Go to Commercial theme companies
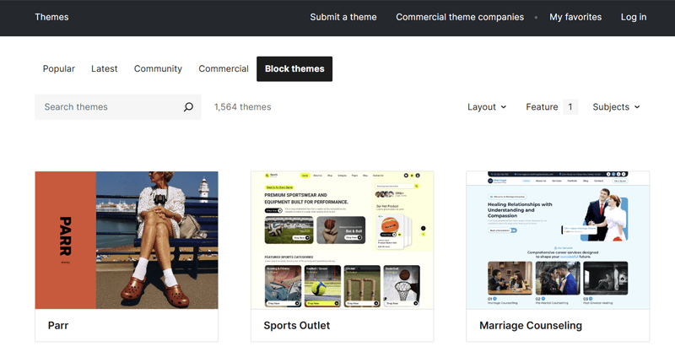The height and width of the screenshot is (363, 675). pyautogui.click(x=460, y=17)
